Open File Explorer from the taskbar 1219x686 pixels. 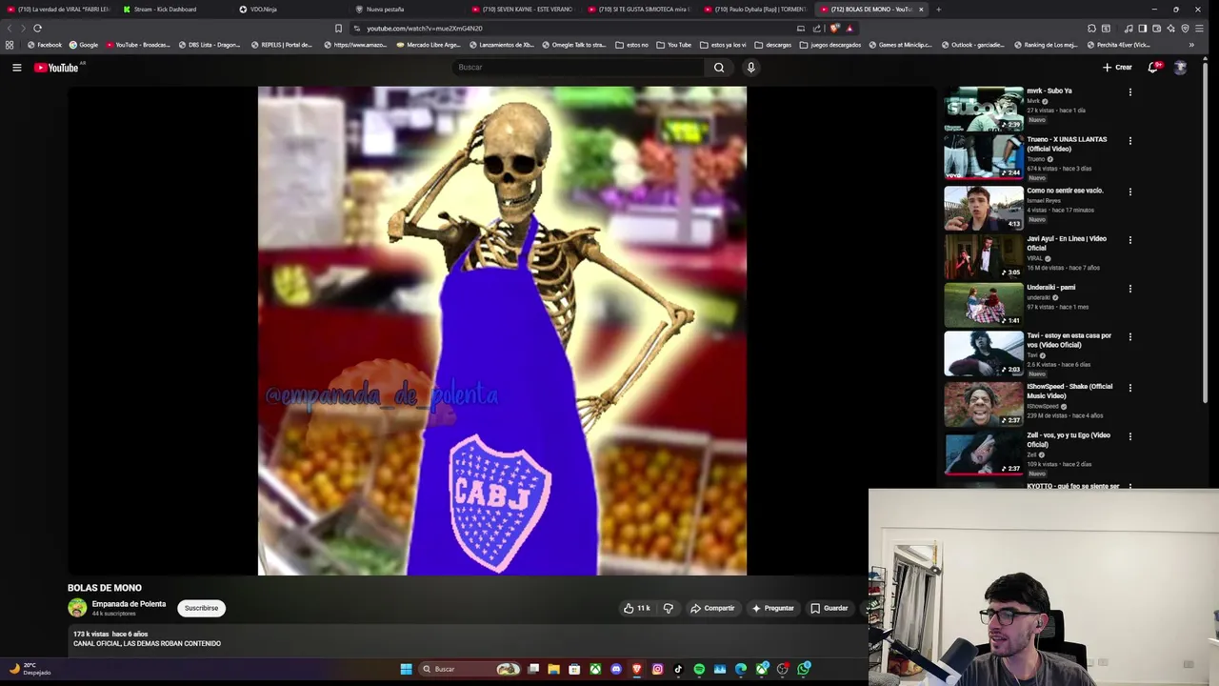tap(553, 669)
